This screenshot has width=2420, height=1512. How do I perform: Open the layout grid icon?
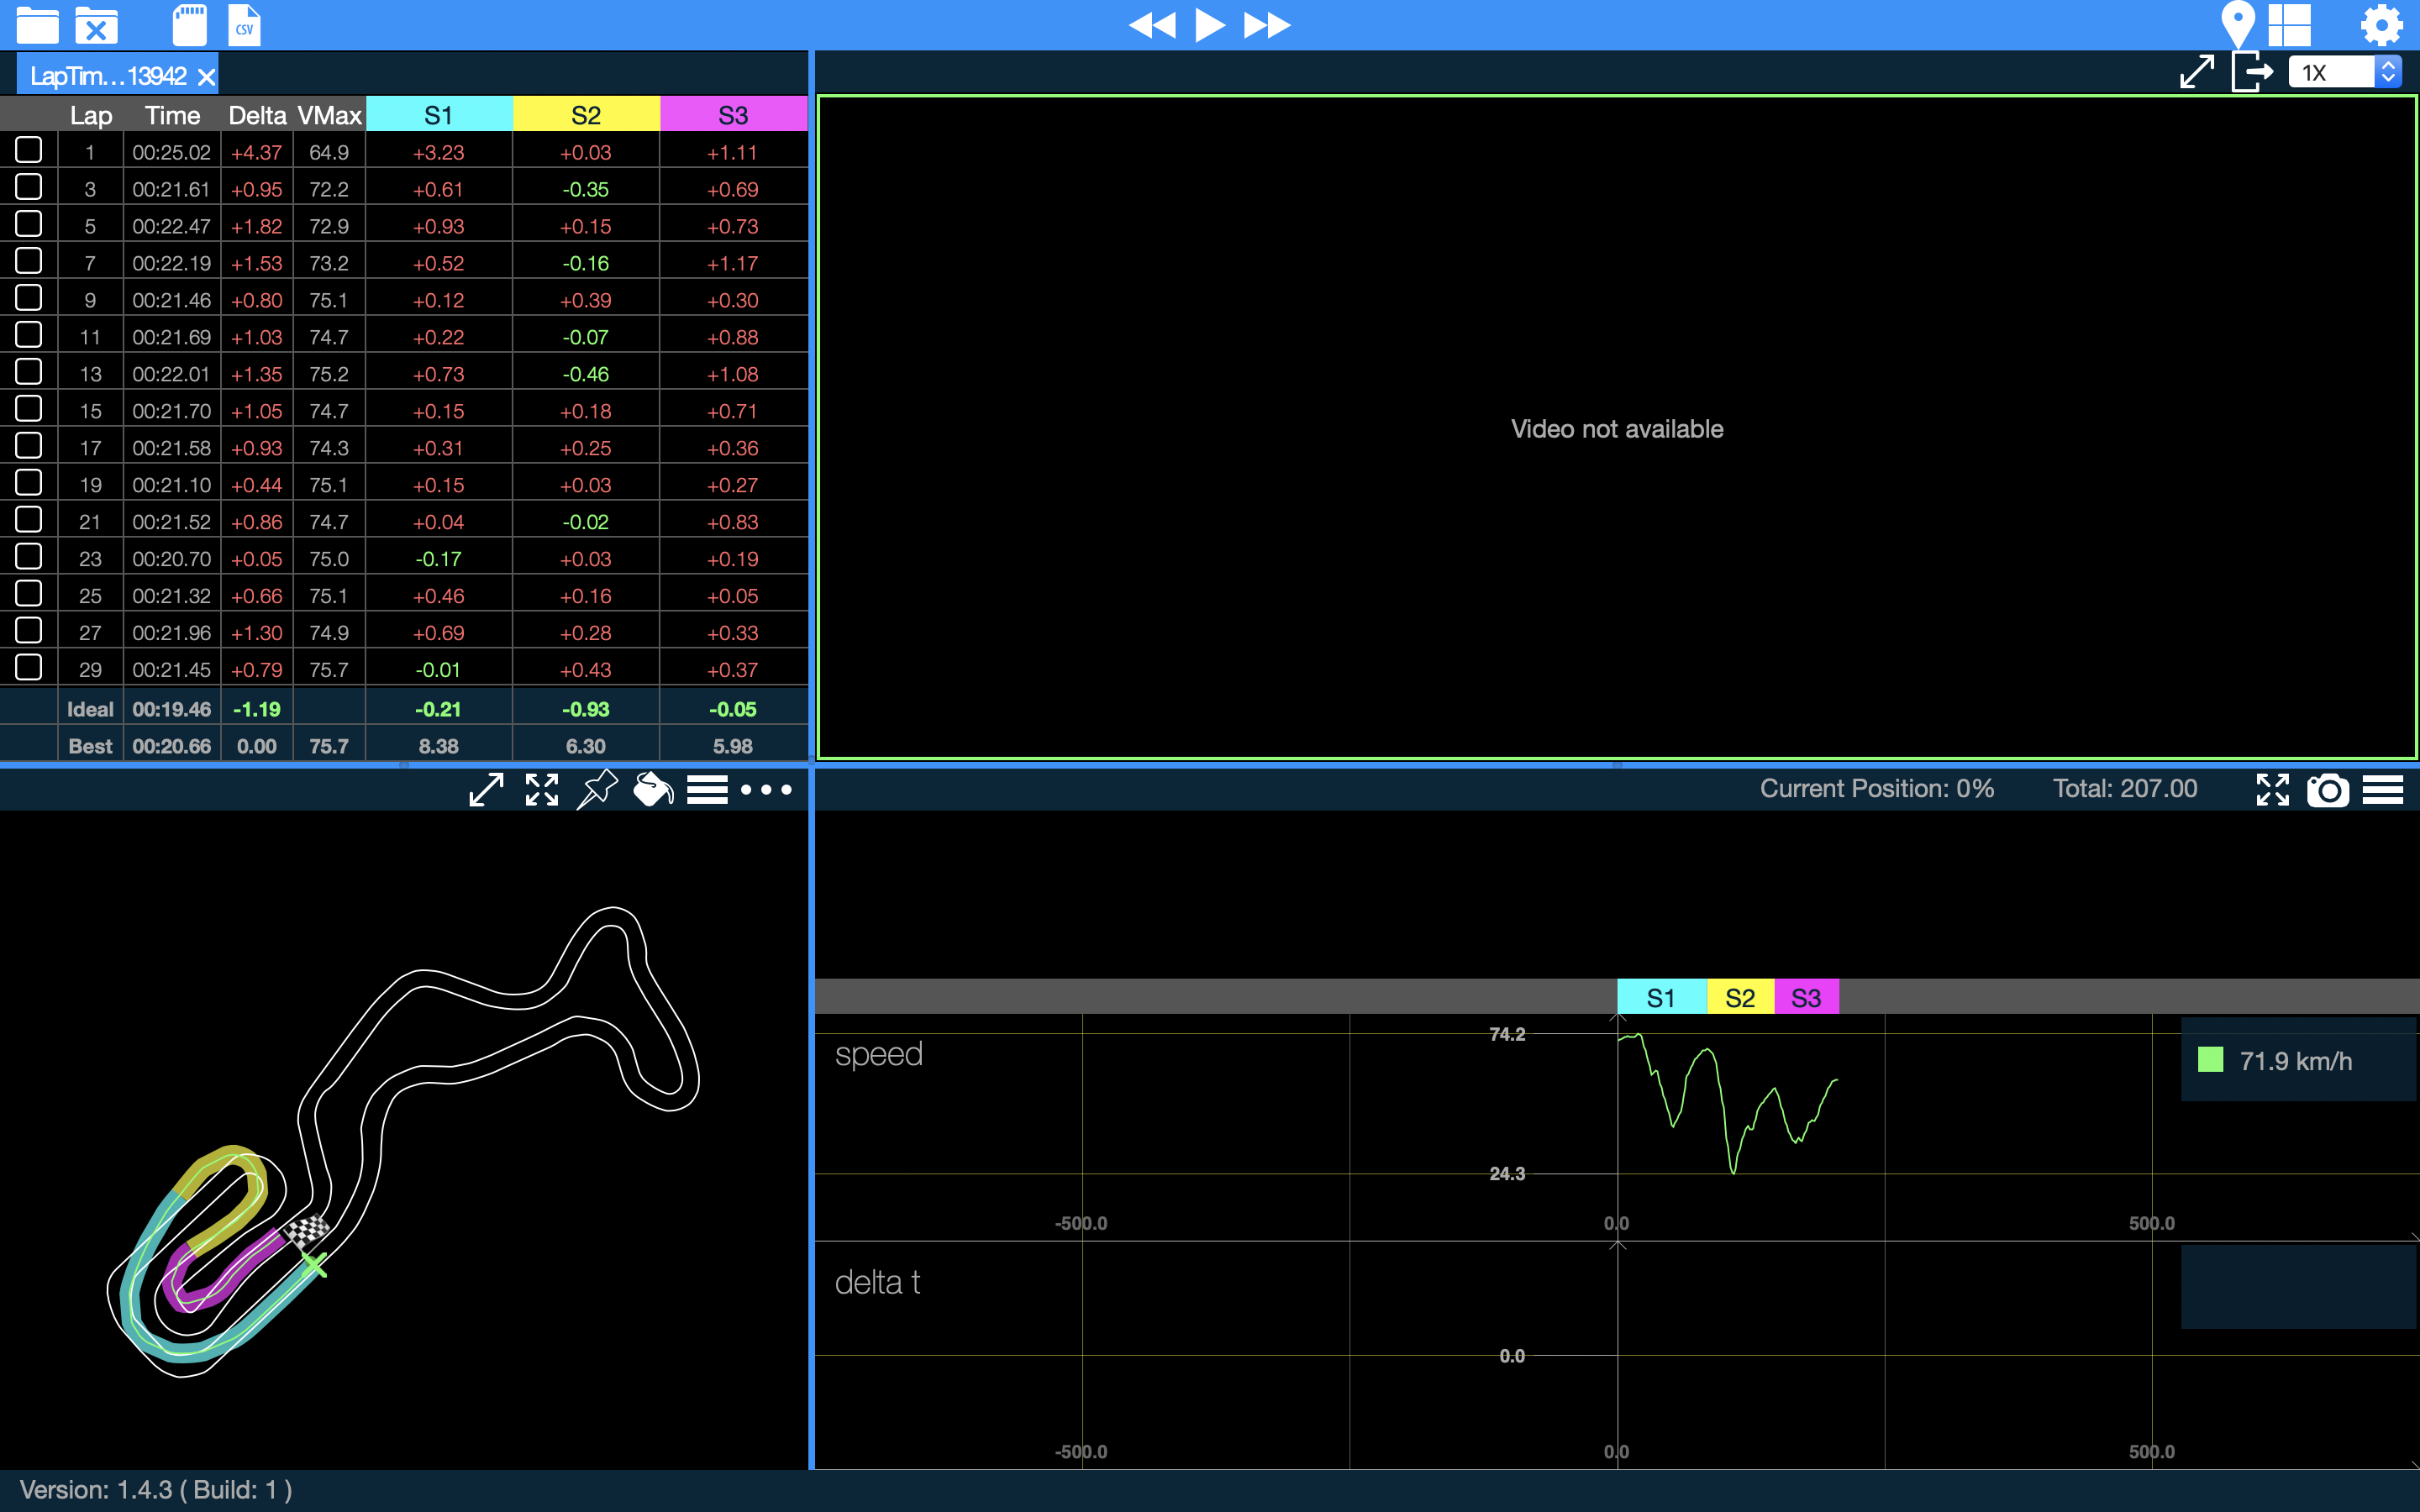tap(2289, 24)
